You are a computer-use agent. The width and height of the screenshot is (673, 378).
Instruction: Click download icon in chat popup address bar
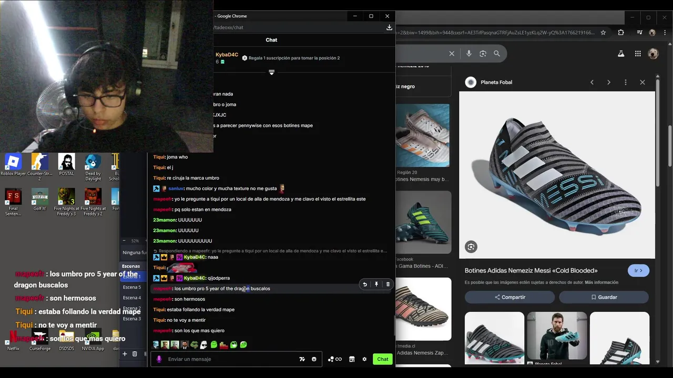click(x=389, y=27)
